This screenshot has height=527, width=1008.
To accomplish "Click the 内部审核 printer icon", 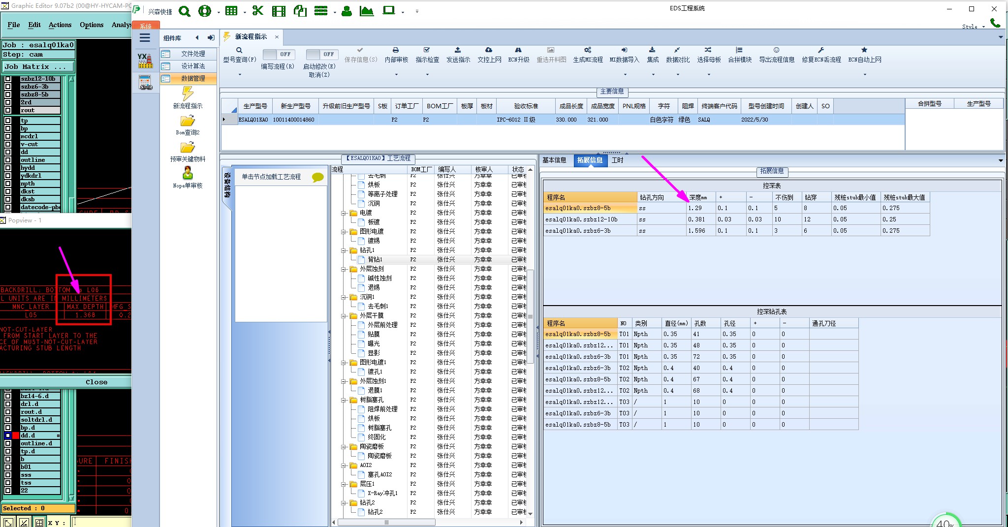I will pyautogui.click(x=396, y=50).
